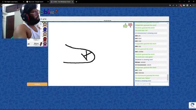Click the beige player avatar in list
The width and height of the screenshot is (196, 110).
click(45, 34)
